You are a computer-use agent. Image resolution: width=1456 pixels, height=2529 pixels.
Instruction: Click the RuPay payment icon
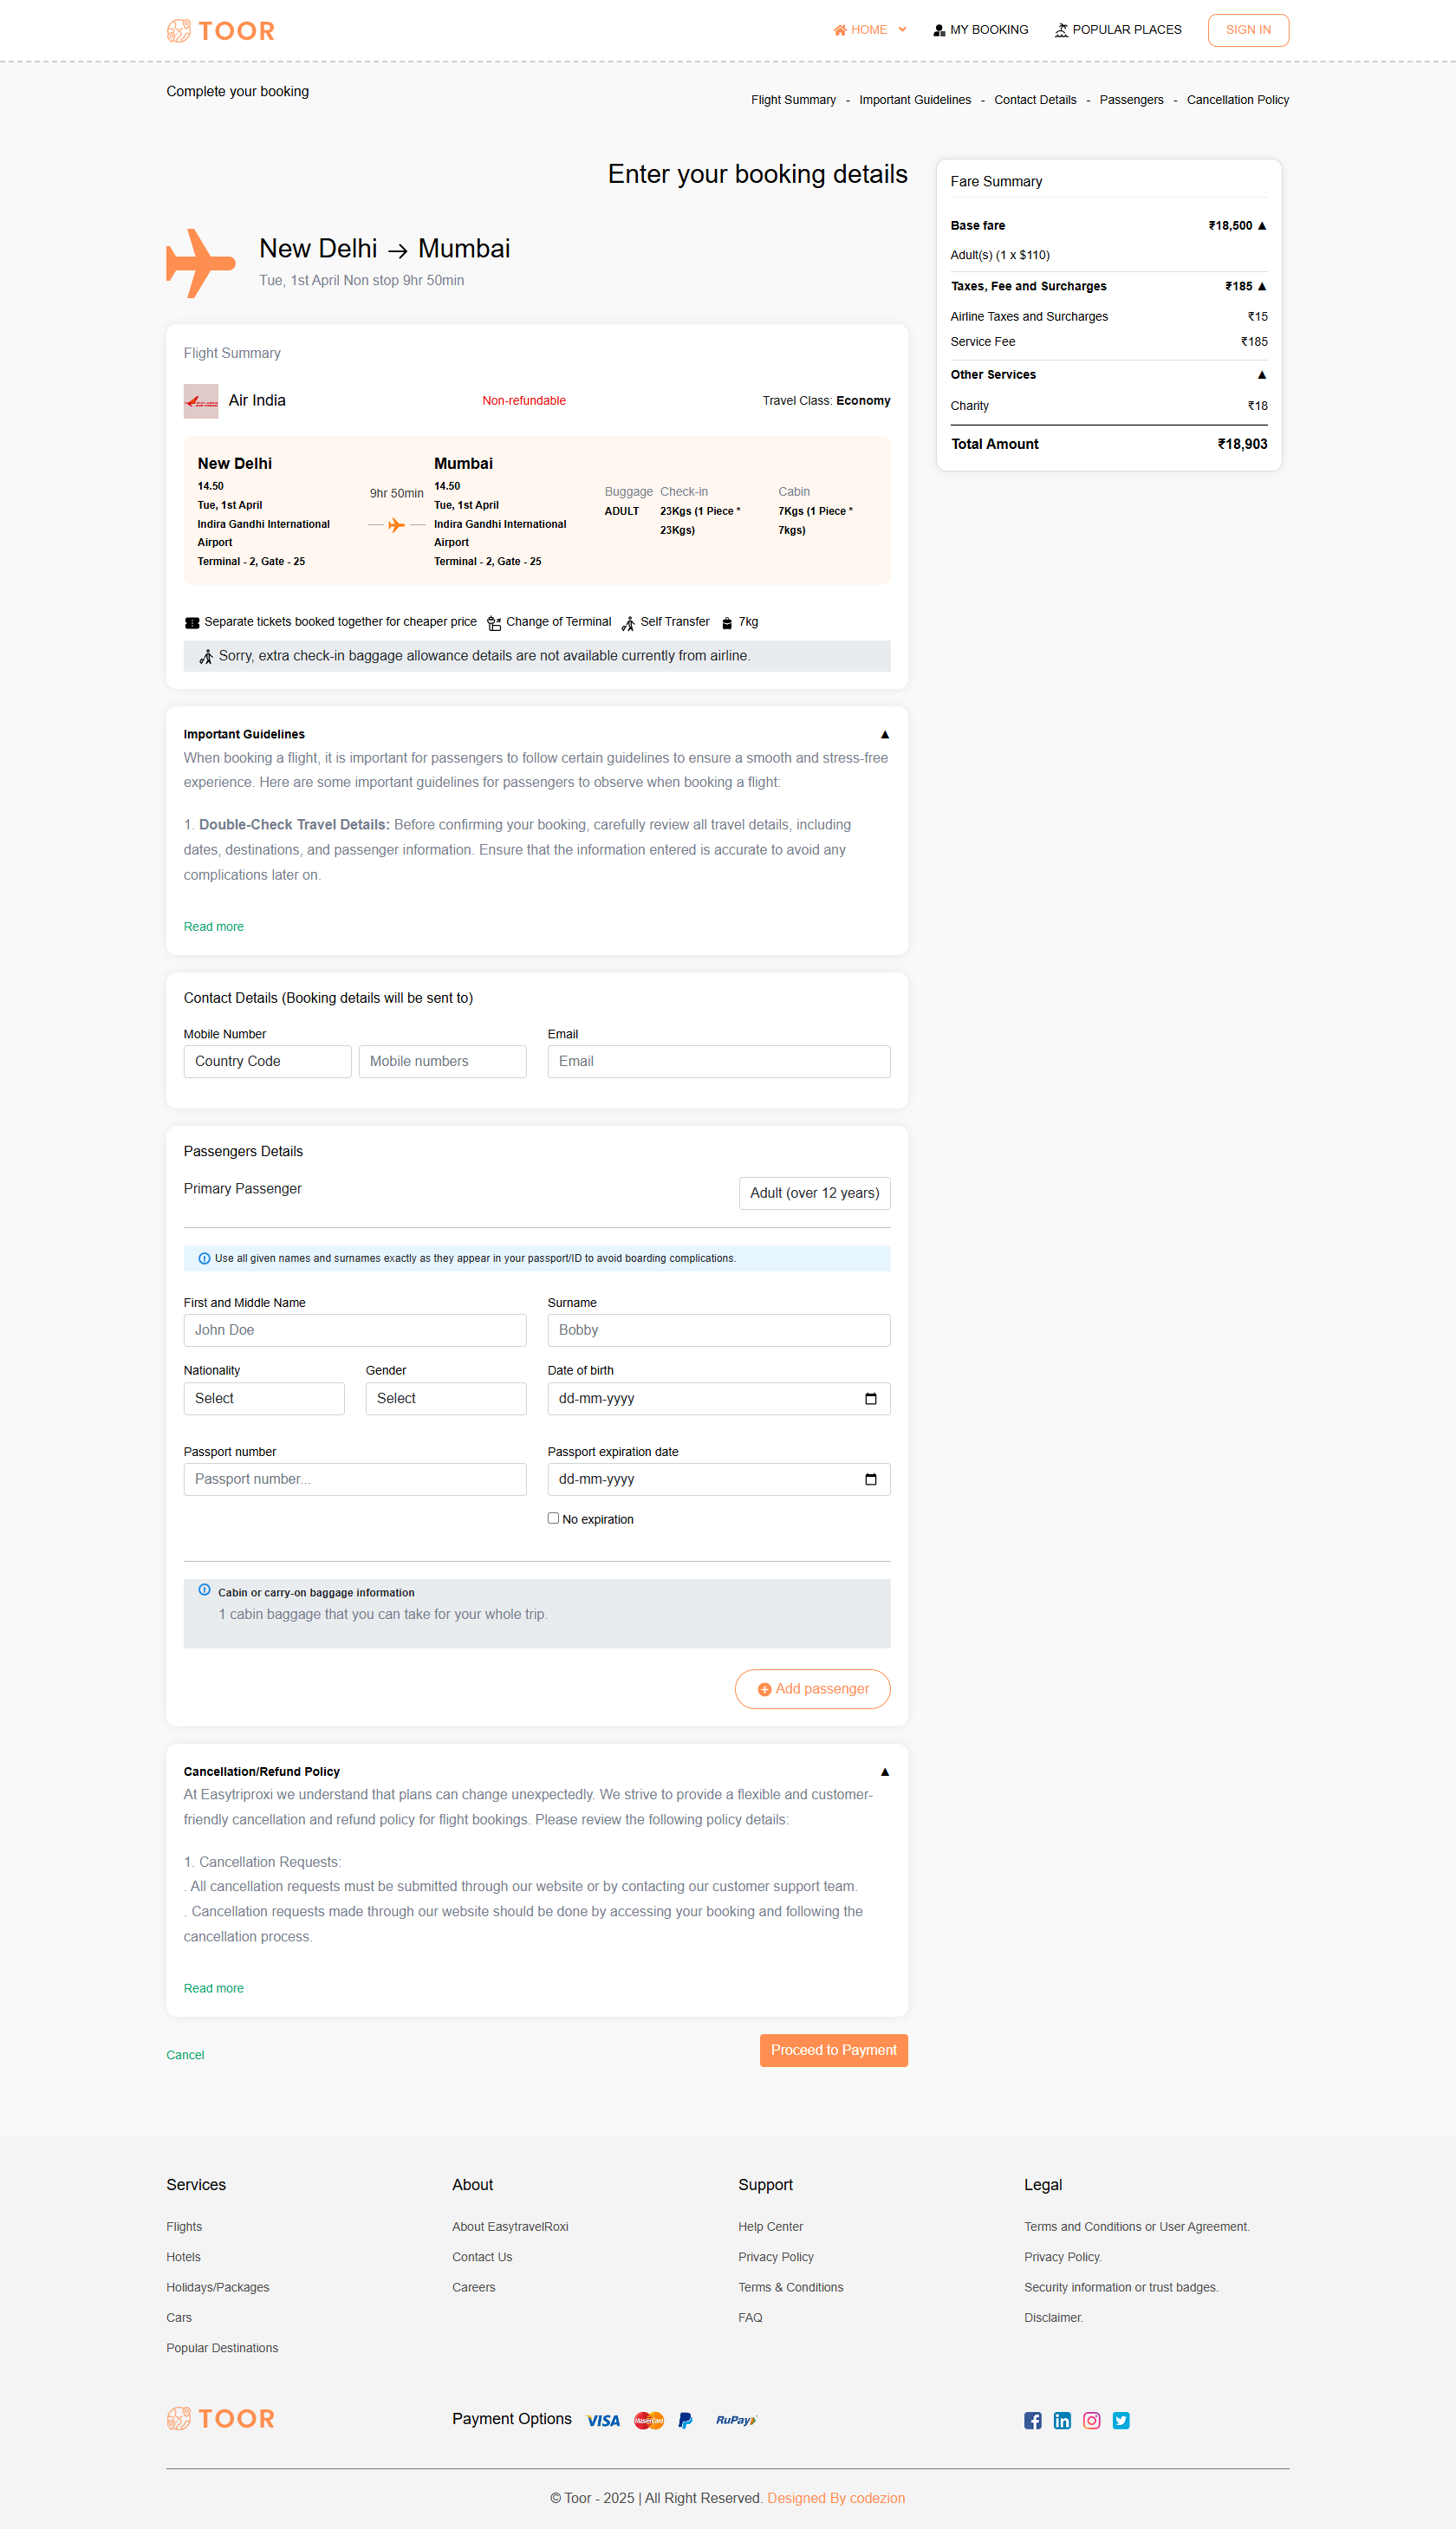pos(736,2420)
